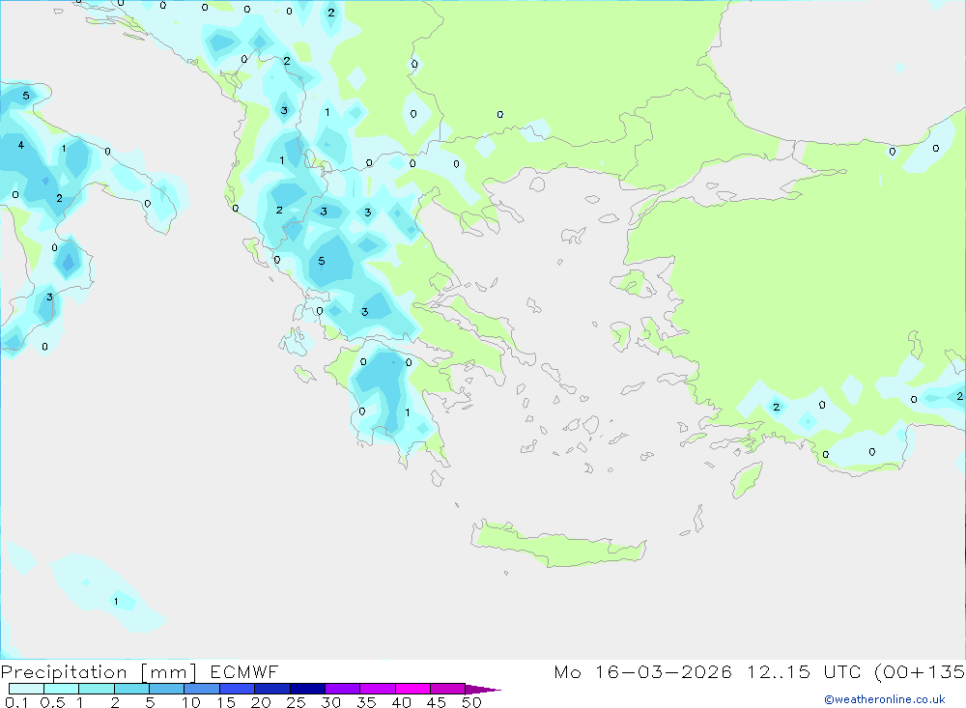This screenshot has height=708, width=966.
Task: Click the date text '16-03-2026'
Action: (664, 671)
